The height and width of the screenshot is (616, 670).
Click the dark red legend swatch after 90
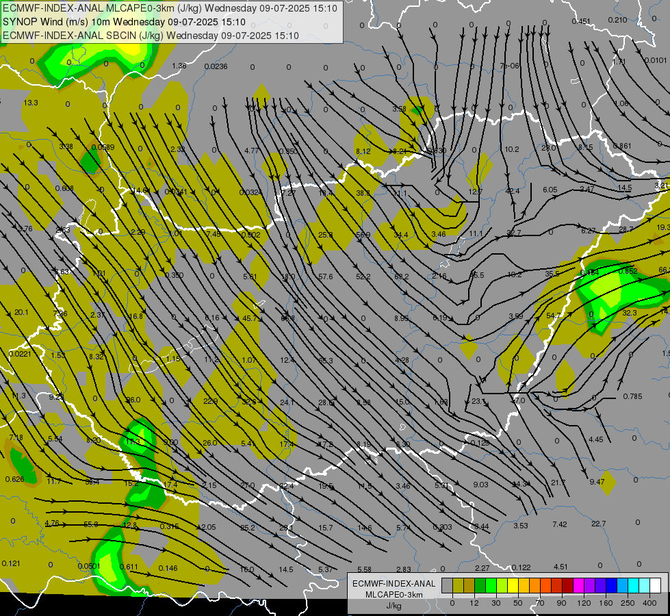click(x=567, y=586)
